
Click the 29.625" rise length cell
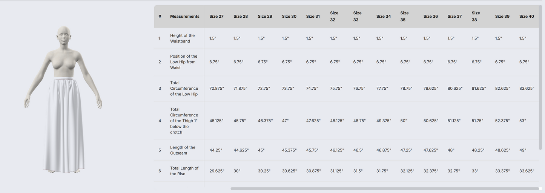pyautogui.click(x=216, y=171)
